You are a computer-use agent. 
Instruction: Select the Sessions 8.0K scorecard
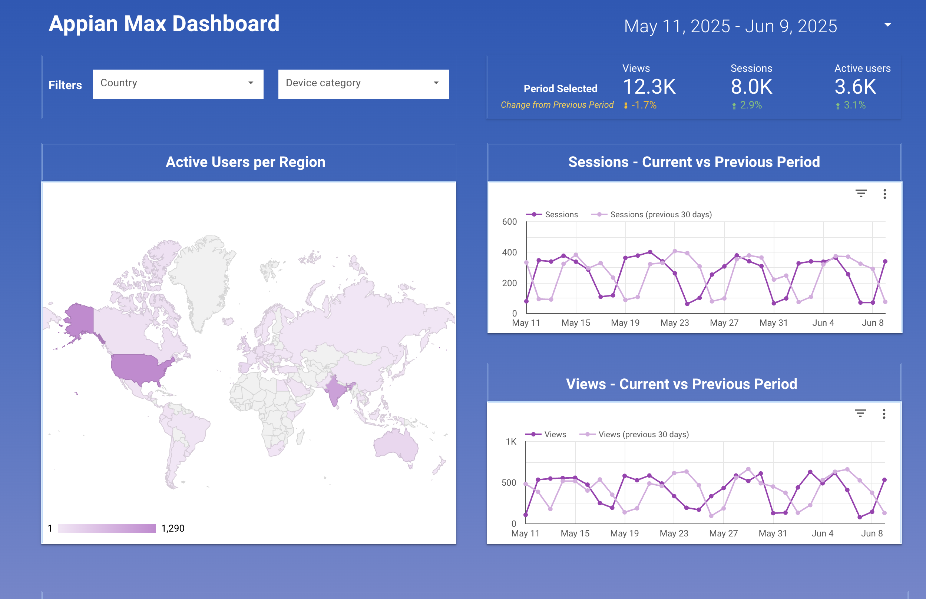pos(751,86)
